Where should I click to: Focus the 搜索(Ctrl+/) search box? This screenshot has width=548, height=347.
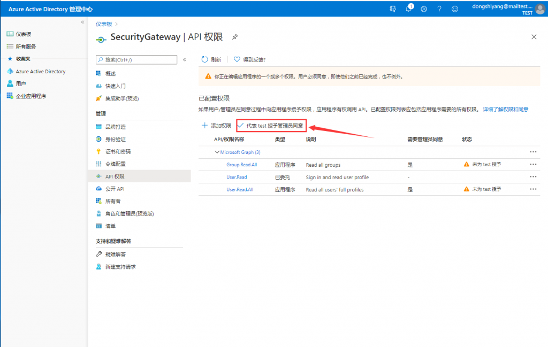pyautogui.click(x=136, y=60)
